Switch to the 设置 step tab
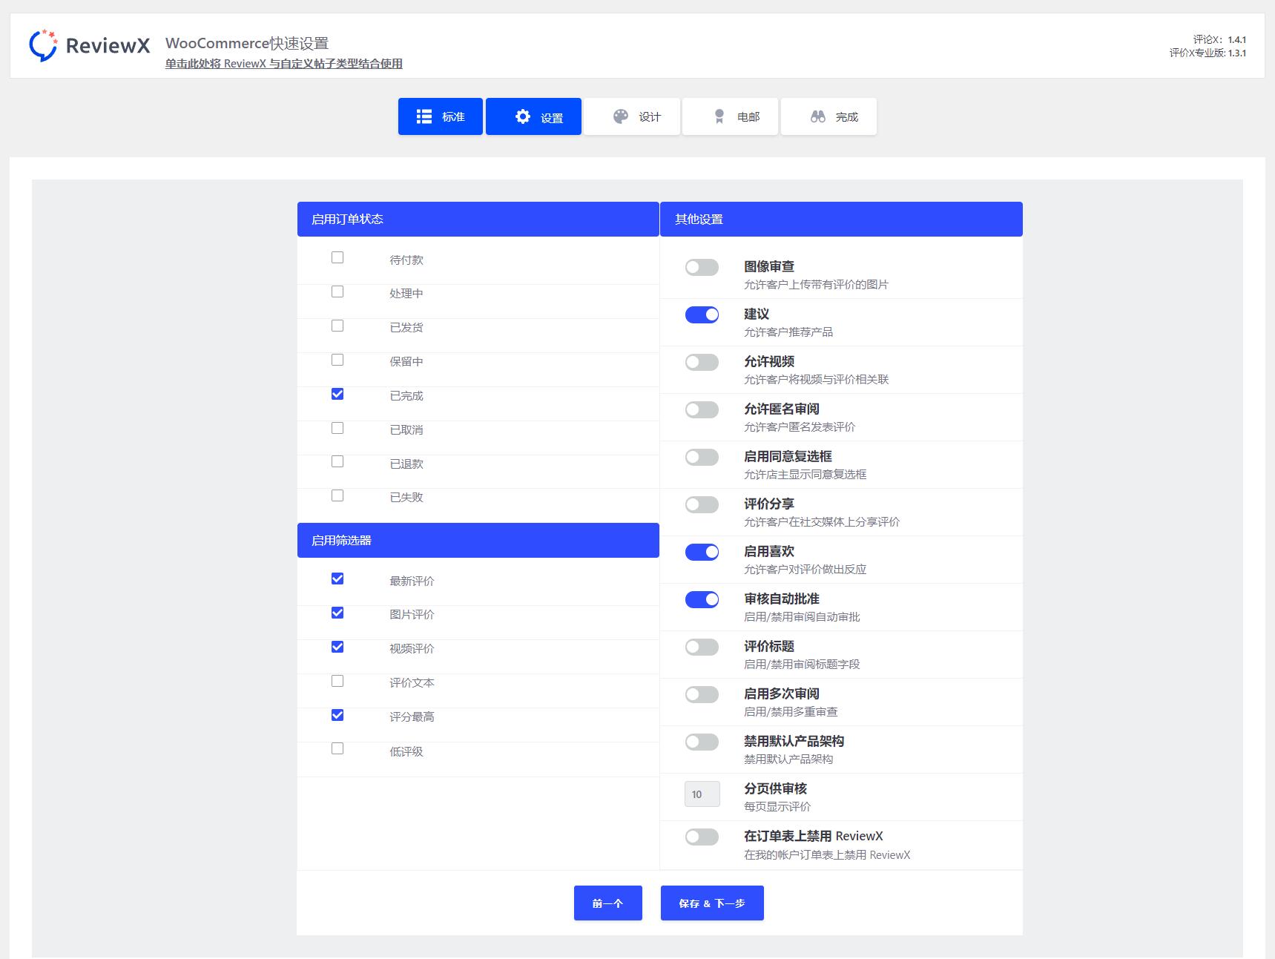Image resolution: width=1275 pixels, height=959 pixels. pyautogui.click(x=533, y=116)
